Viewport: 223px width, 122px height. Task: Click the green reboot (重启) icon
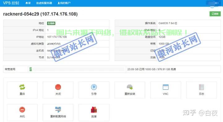pyautogui.click(x=22, y=87)
